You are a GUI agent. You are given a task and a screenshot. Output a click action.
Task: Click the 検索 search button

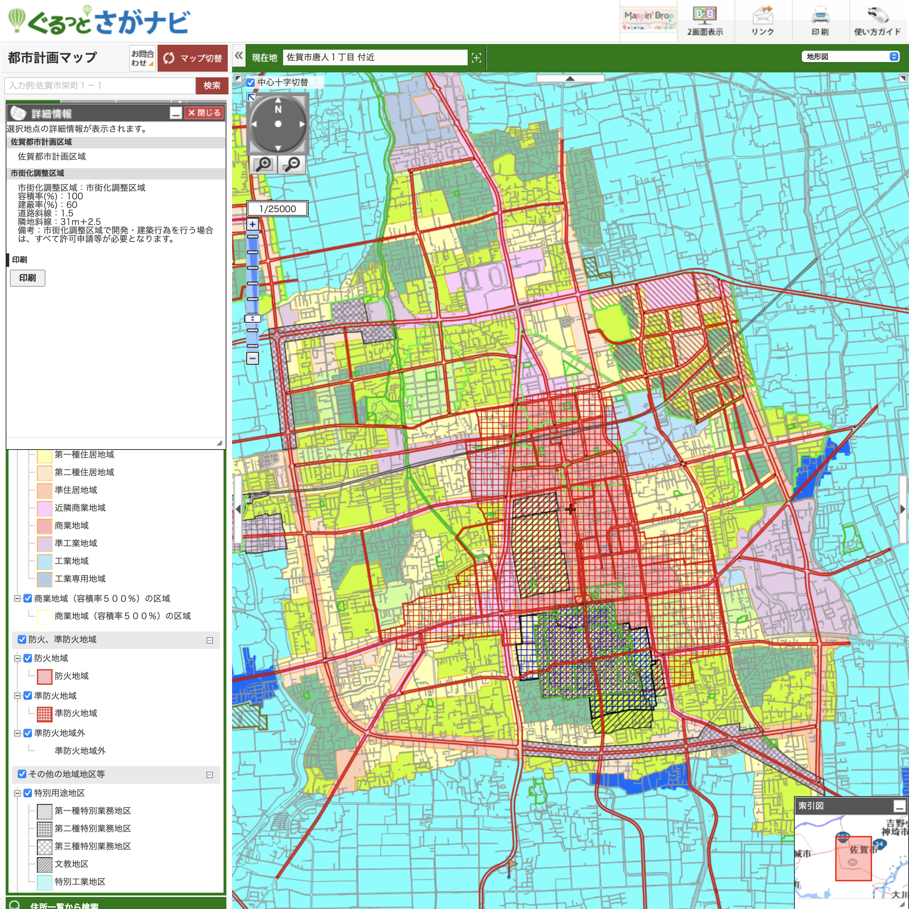(212, 85)
